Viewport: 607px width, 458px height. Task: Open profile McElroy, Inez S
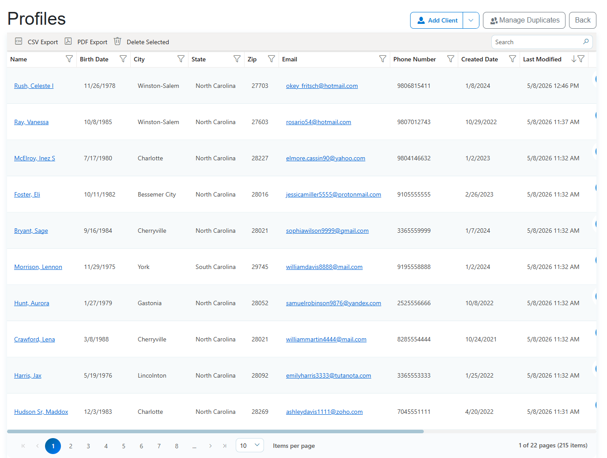click(x=34, y=158)
